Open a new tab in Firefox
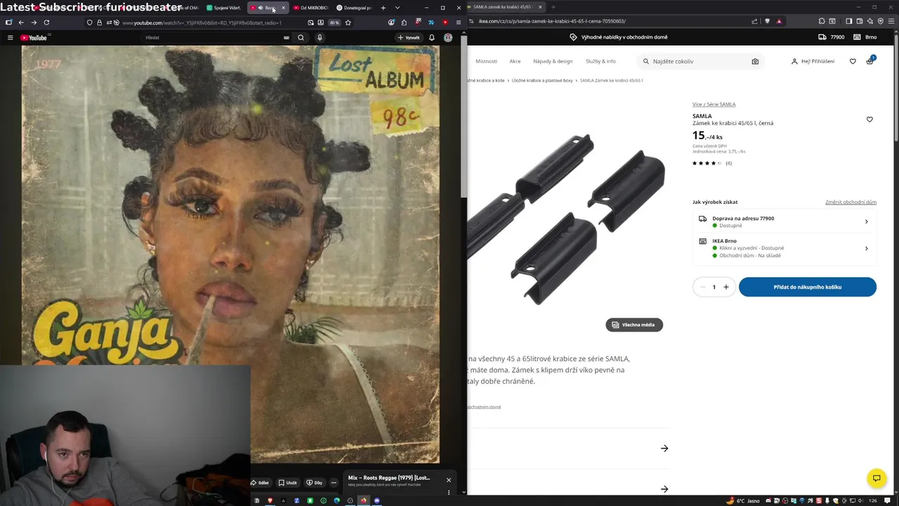 tap(383, 8)
